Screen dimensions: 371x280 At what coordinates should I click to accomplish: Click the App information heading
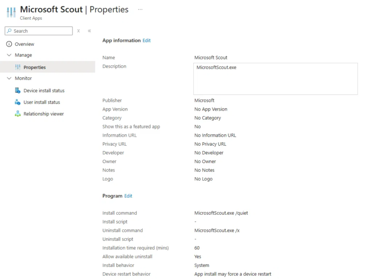121,41
